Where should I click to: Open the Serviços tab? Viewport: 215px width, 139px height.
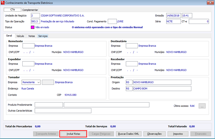[x=43, y=36]
